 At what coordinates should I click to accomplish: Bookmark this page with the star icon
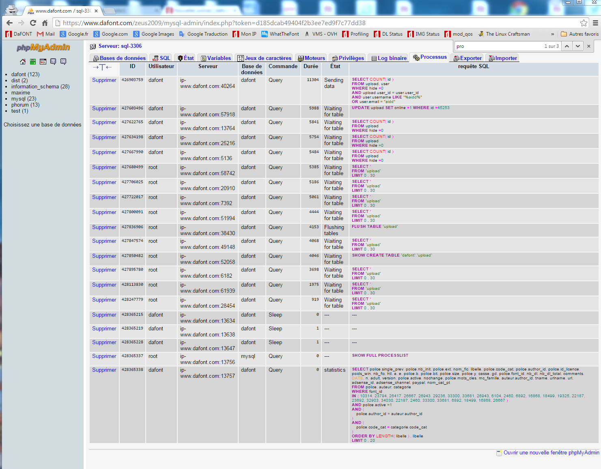[584, 23]
